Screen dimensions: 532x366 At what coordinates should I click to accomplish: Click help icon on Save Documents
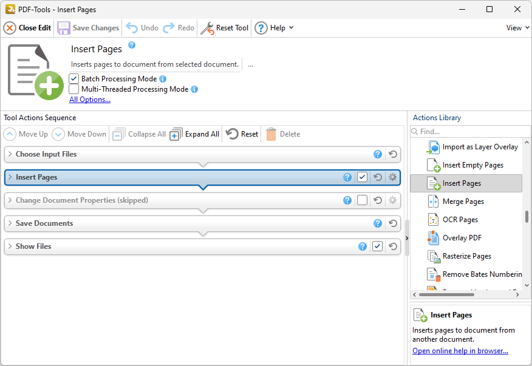378,223
